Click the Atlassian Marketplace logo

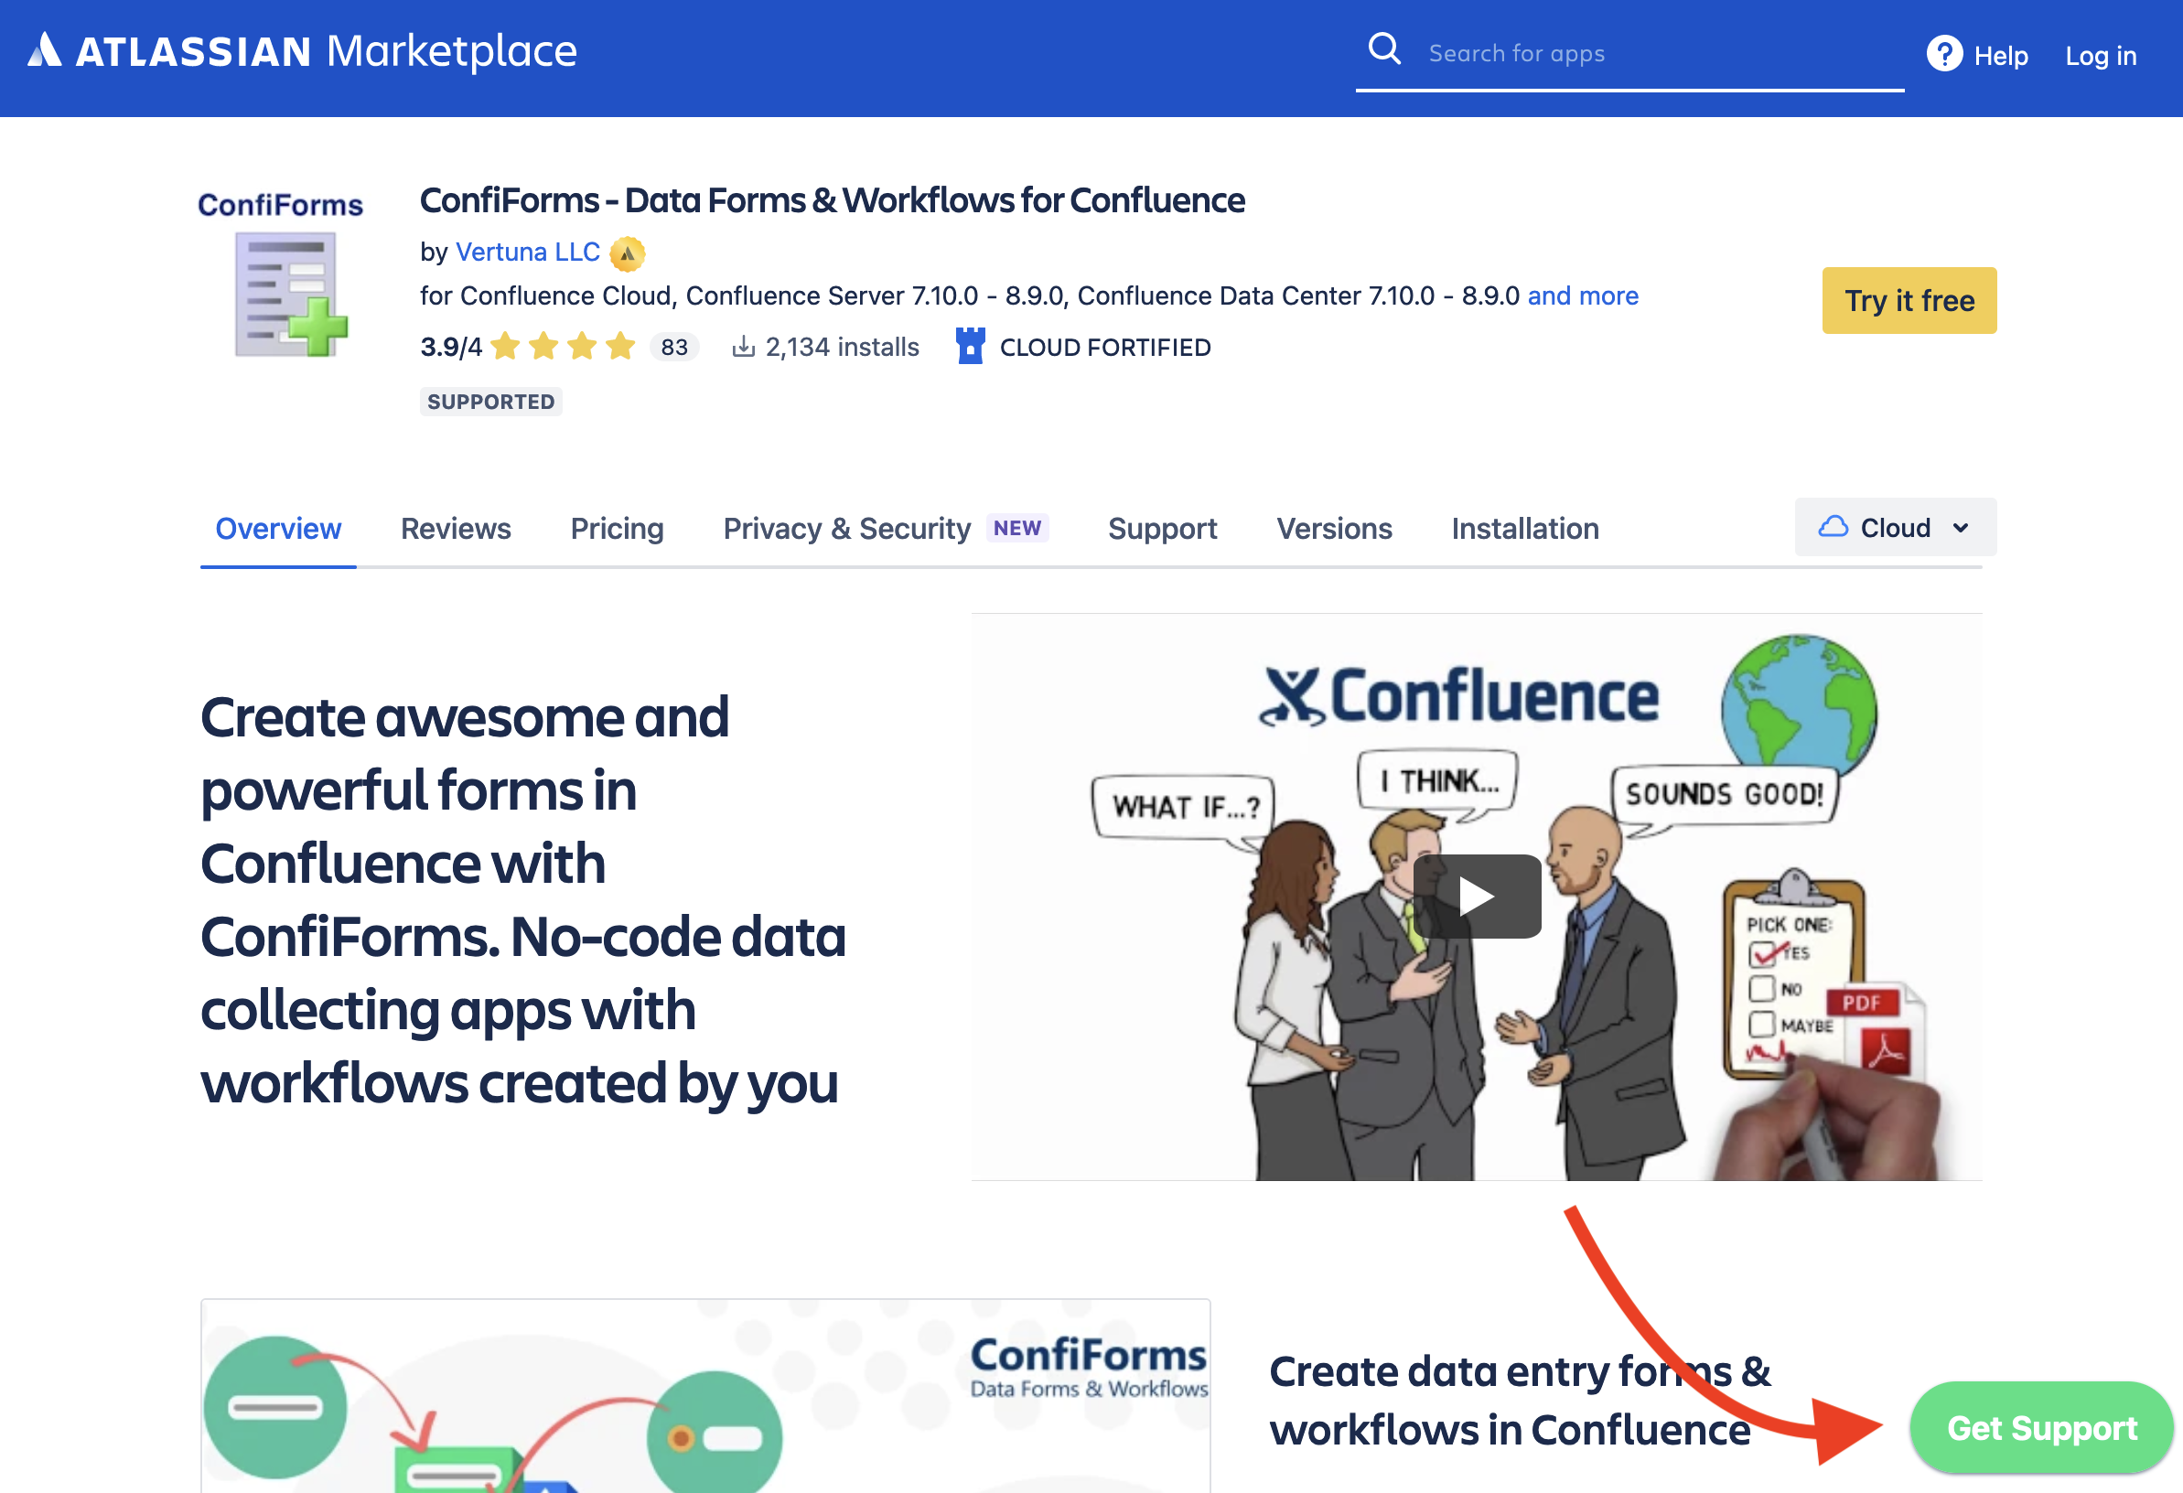tap(301, 51)
